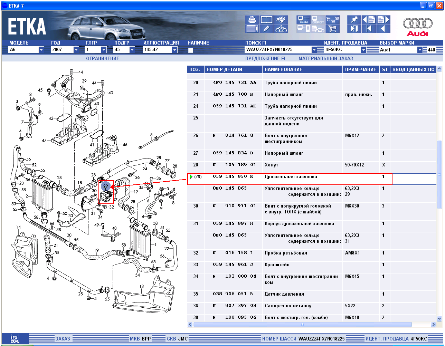Go to previous page with left-arrow document icon
Screen dimensions: 445x346
pos(369,20)
